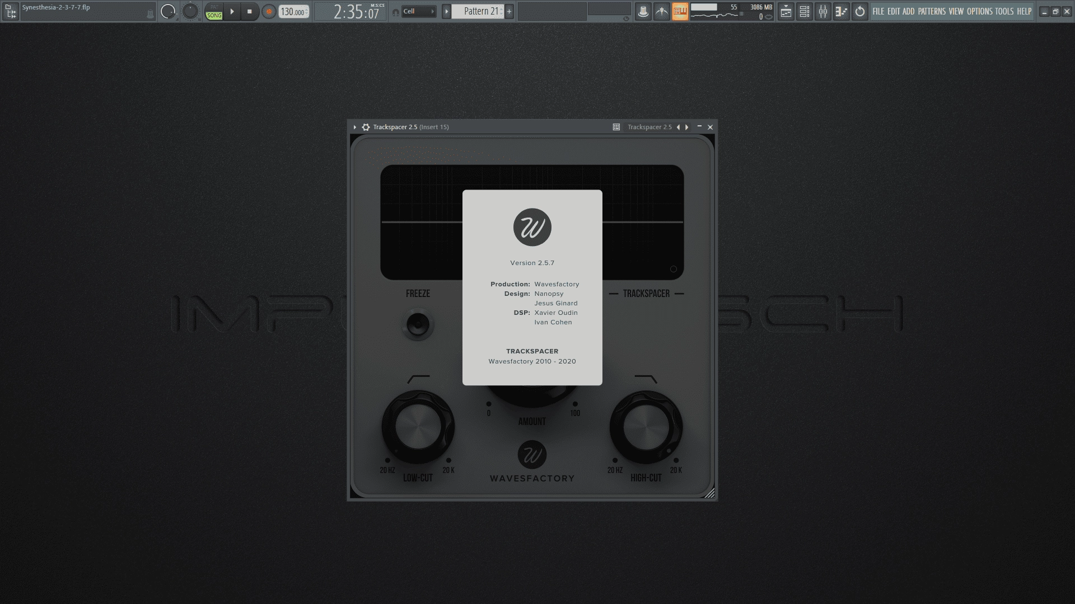The image size is (1075, 604).
Task: Minimize the FL Studio main window
Action: click(1044, 11)
